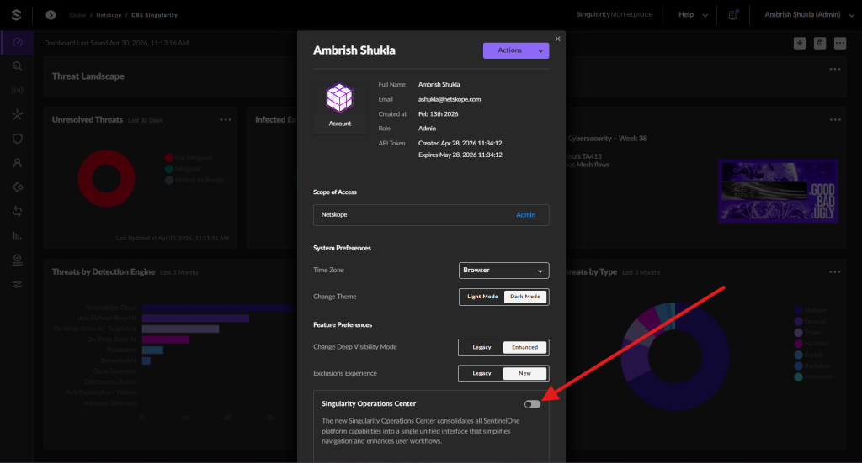Click the 'Feb 13th 2026' created date
862x463 pixels.
pyautogui.click(x=438, y=114)
